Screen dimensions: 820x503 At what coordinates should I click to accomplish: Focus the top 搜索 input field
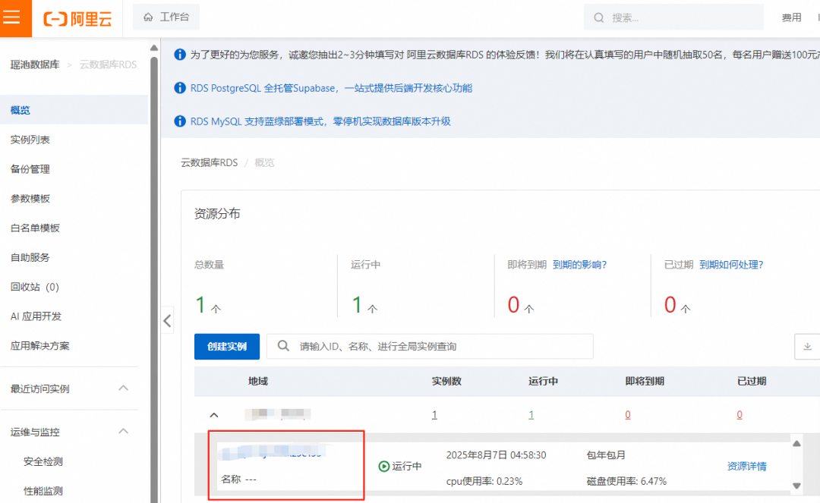[x=673, y=17]
